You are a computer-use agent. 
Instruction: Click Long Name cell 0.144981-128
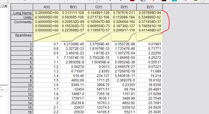tap(98, 13)
